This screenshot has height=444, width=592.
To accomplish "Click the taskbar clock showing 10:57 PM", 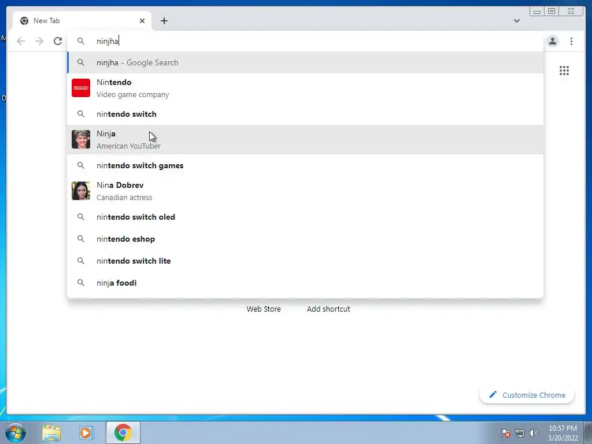I will click(x=563, y=433).
